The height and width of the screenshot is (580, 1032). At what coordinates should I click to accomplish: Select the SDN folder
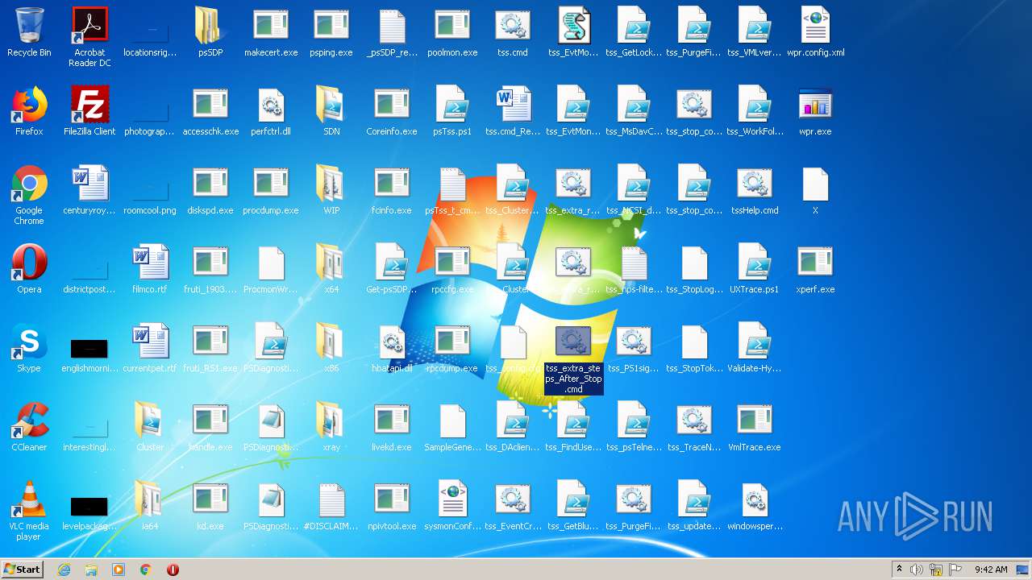(x=331, y=111)
